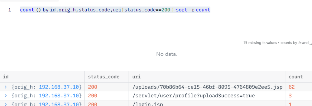
Task: Select status code 200 in first row
Action: 92,87
